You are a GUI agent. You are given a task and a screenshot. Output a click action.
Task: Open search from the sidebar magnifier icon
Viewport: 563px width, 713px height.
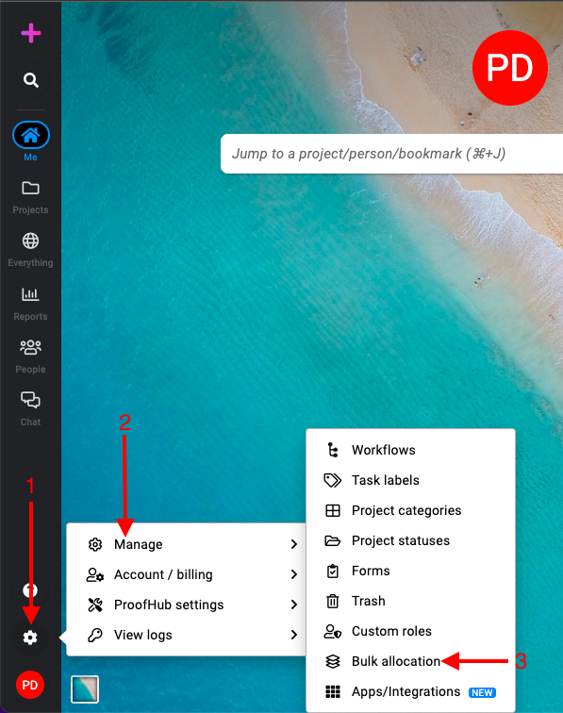(30, 80)
